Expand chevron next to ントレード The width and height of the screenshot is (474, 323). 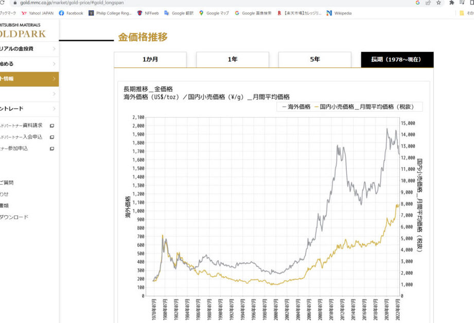[x=54, y=109]
